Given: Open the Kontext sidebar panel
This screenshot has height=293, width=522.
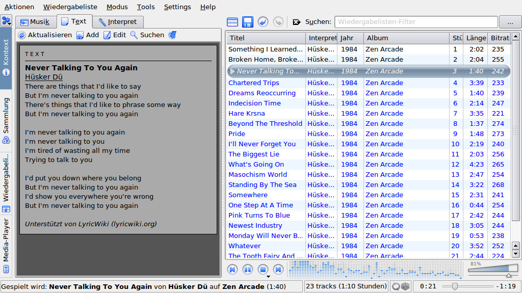Looking at the screenshot, I should [6, 58].
